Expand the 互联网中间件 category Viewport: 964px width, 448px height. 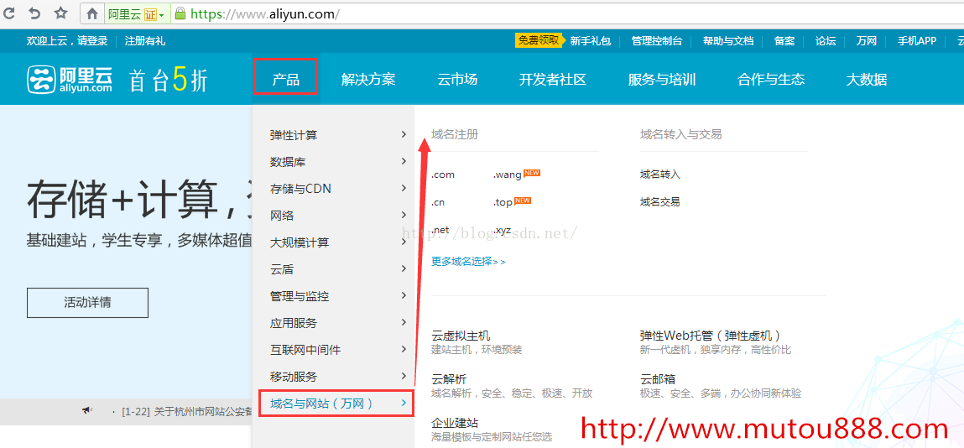point(333,350)
